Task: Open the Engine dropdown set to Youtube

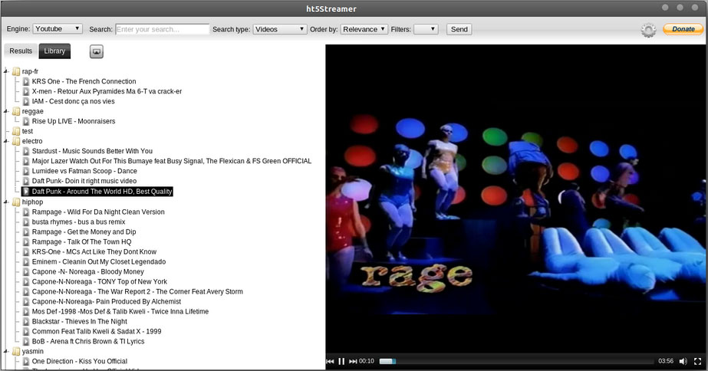Action: (x=58, y=29)
